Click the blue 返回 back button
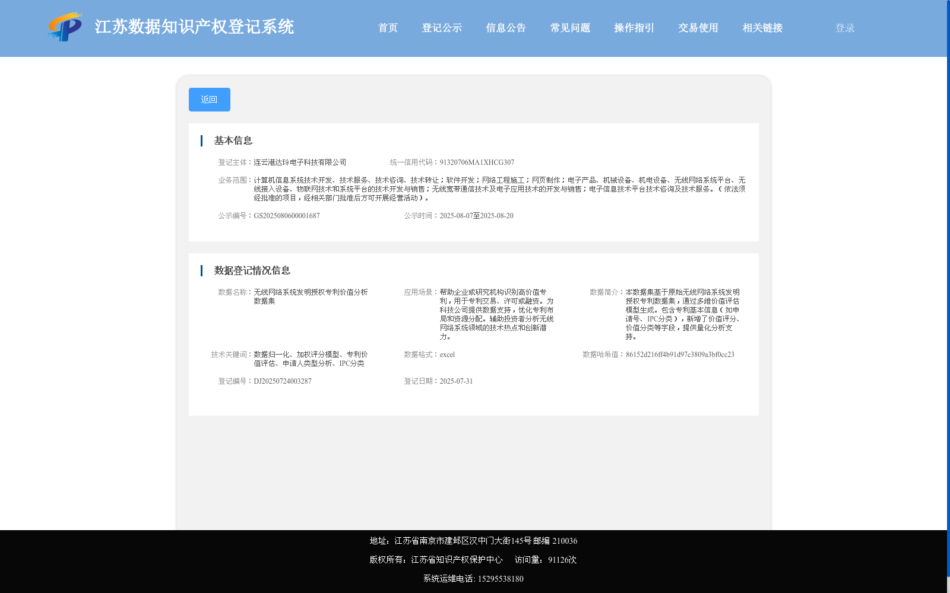950x593 pixels. [210, 100]
